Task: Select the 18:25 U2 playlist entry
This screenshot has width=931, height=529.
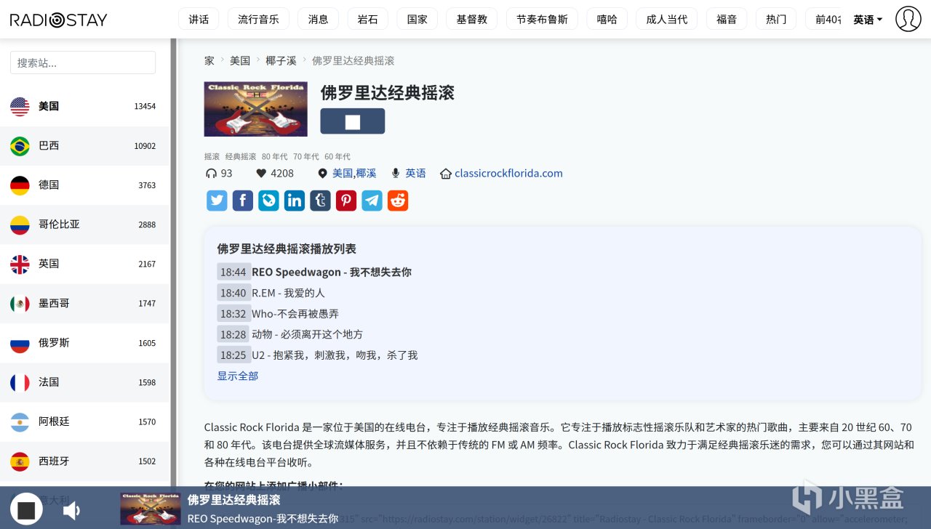Action: pos(317,355)
